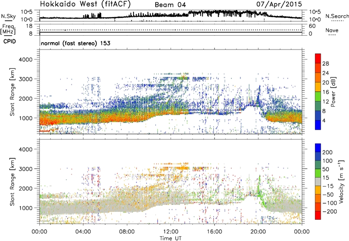Click the green 12 dB power colorbar segment
Screen dimensions: 349x241
[318, 96]
